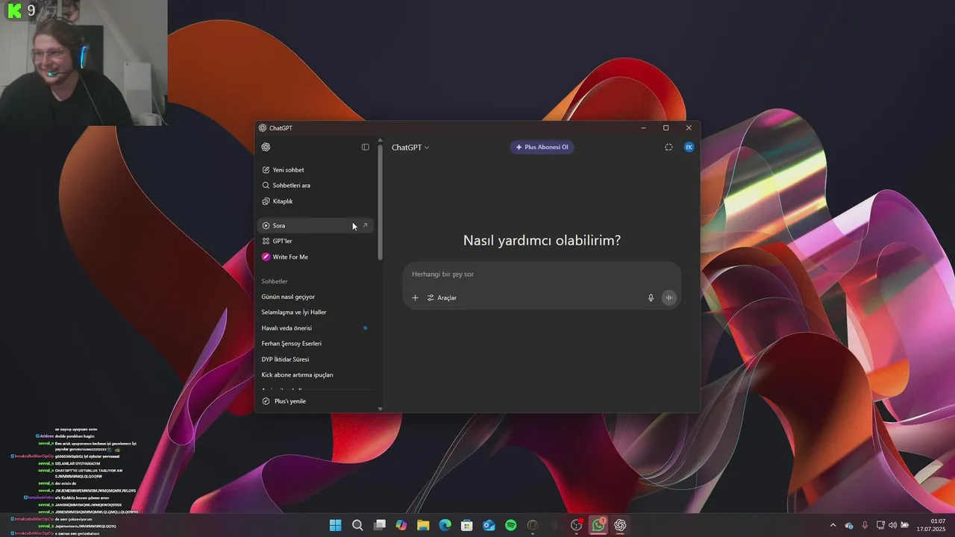This screenshot has height=537, width=955.
Task: Open Copilot from the taskbar
Action: point(401,525)
